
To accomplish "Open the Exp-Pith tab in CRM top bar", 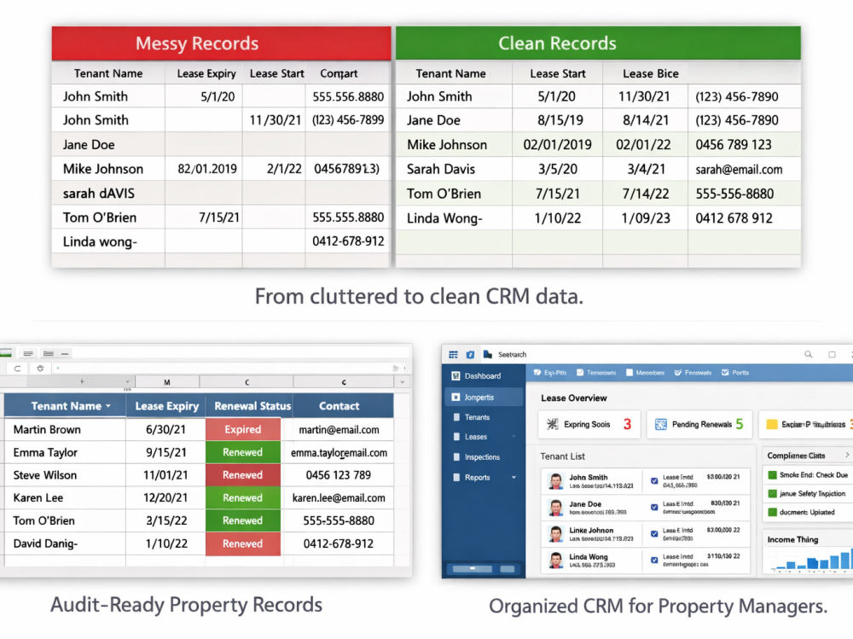I will point(549,373).
